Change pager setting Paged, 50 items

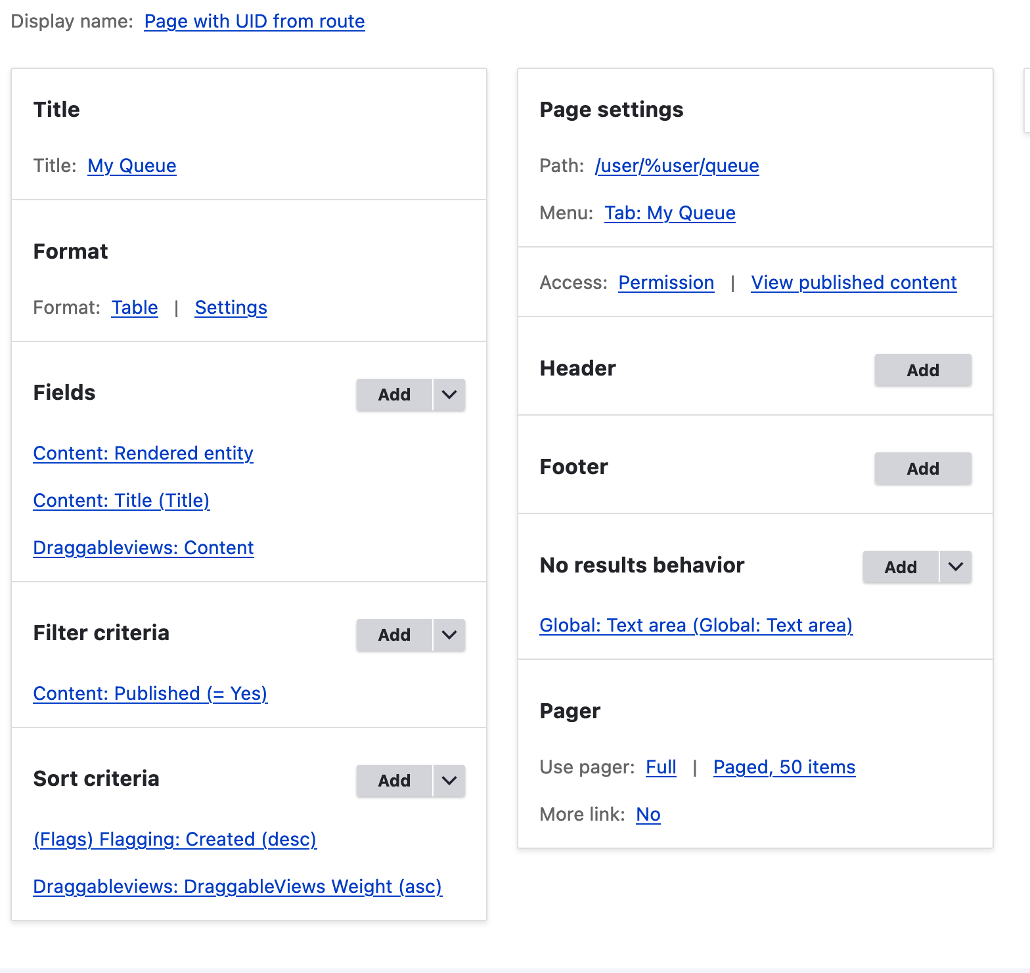coord(783,766)
